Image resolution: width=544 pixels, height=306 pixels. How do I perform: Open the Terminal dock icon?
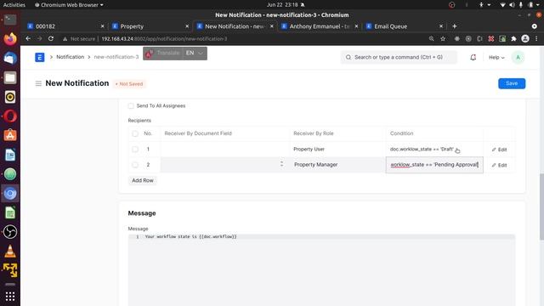click(10, 20)
